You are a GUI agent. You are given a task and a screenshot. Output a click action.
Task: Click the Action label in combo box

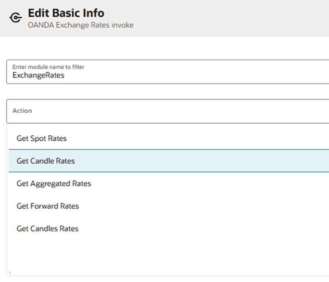22,111
